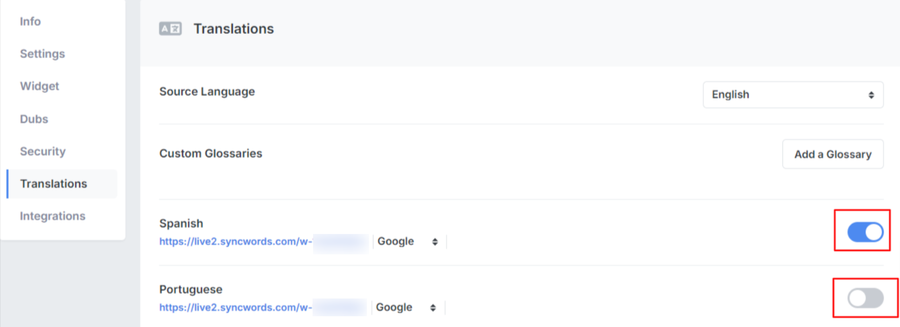The height and width of the screenshot is (327, 900).
Task: Open the Portuguese Google engine dropdown
Action: coord(407,308)
